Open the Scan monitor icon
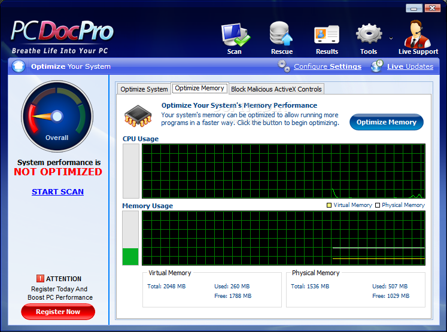Screen dimensions: 447x332 236,35
